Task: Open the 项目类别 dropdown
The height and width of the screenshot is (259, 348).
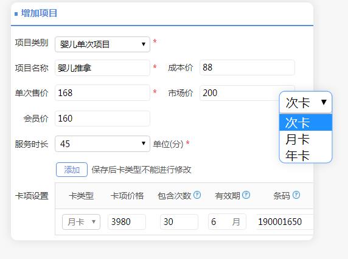Action: 102,44
